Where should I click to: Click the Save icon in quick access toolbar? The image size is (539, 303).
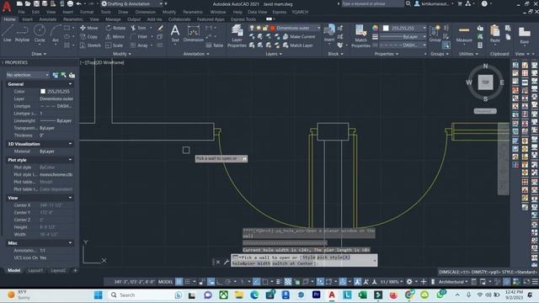[36, 3]
